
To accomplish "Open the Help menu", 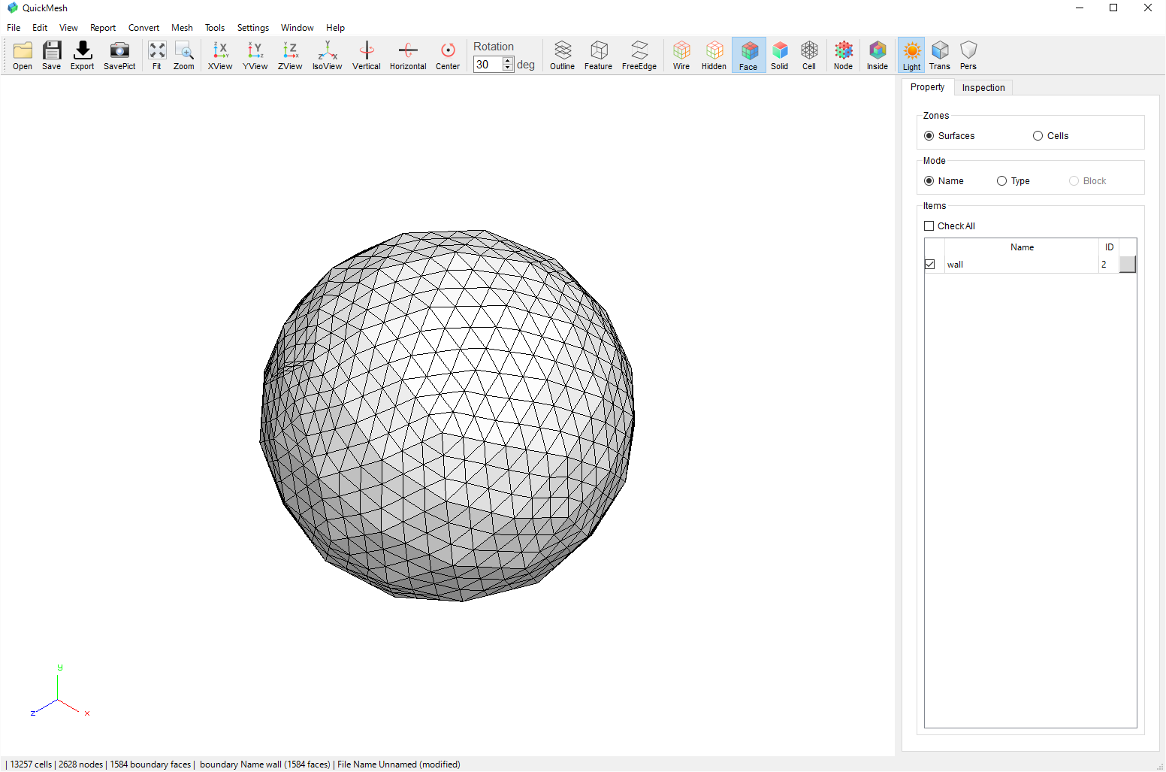I will click(335, 28).
